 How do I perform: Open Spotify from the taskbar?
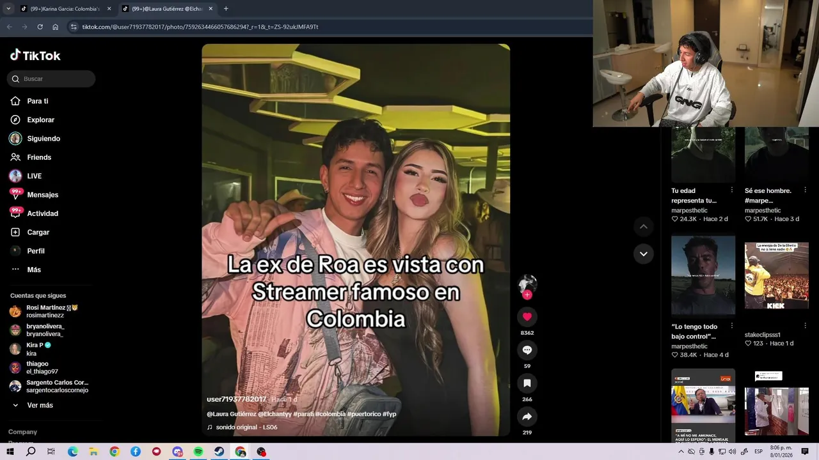[x=198, y=452]
